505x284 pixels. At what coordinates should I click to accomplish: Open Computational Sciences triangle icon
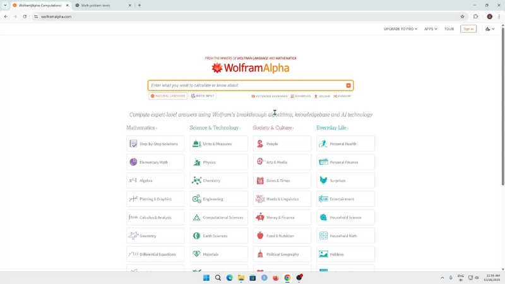(196, 217)
